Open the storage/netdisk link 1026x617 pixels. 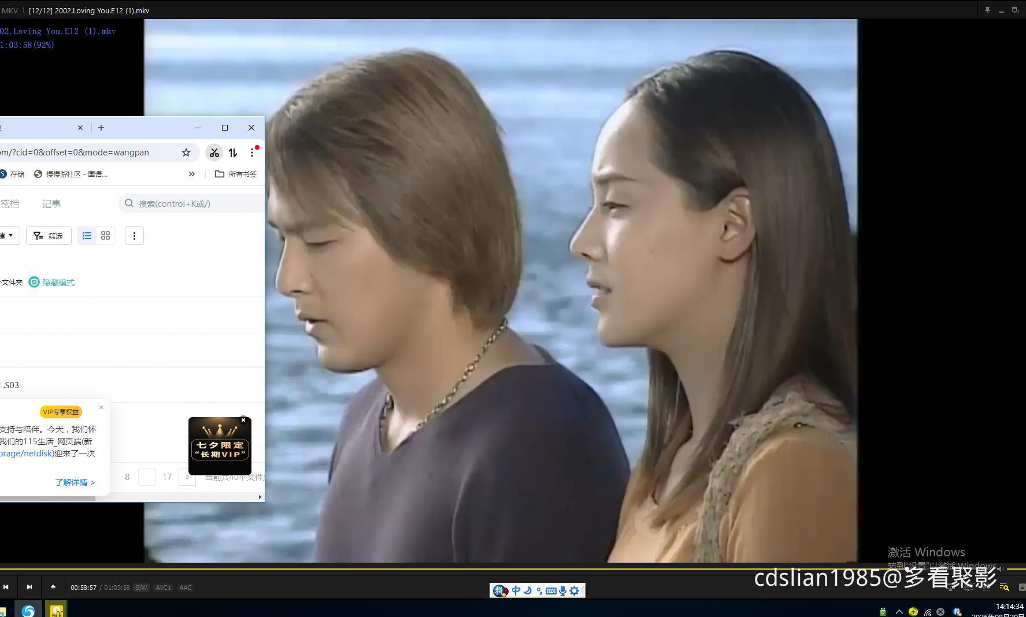[26, 454]
